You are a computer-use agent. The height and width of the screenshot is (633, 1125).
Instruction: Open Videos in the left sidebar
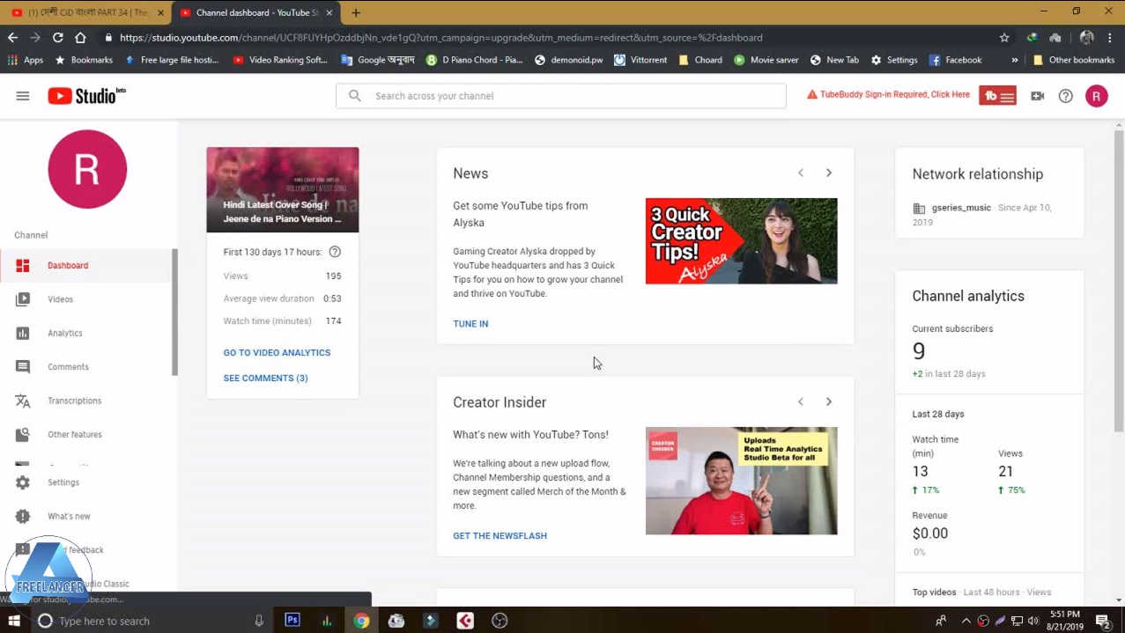click(x=60, y=299)
